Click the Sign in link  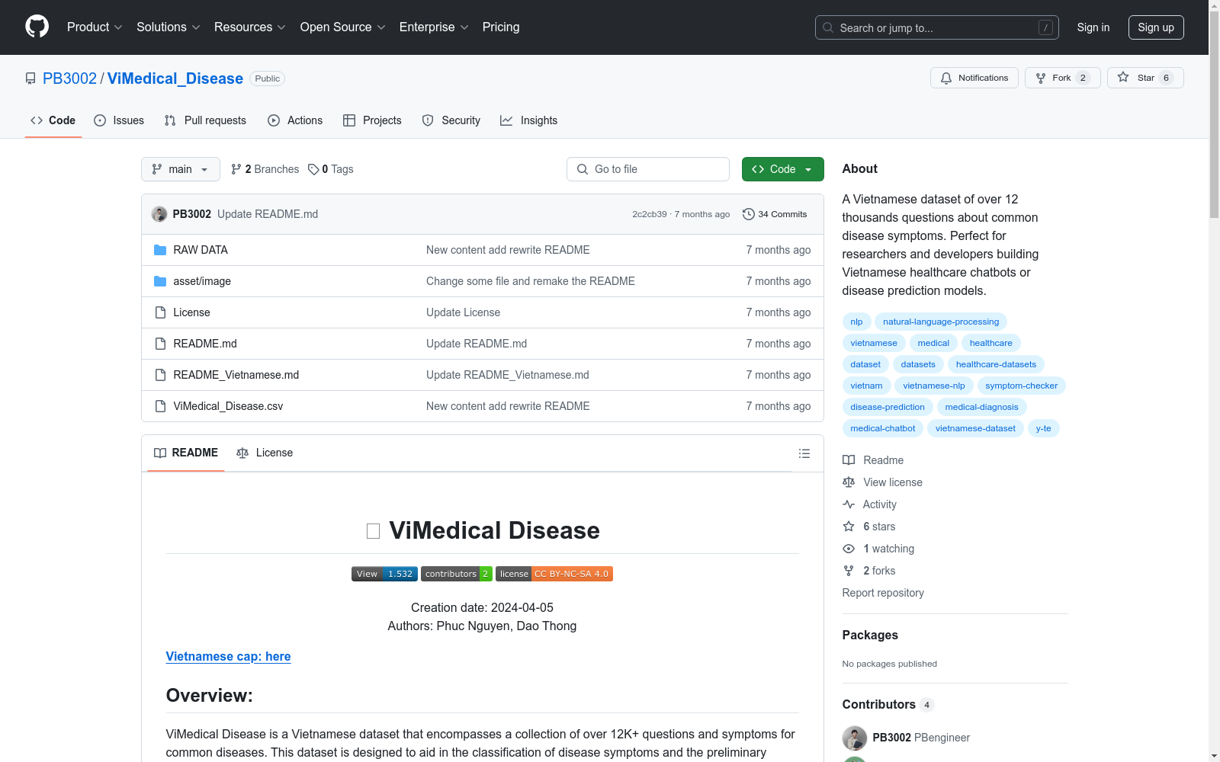[1093, 27]
